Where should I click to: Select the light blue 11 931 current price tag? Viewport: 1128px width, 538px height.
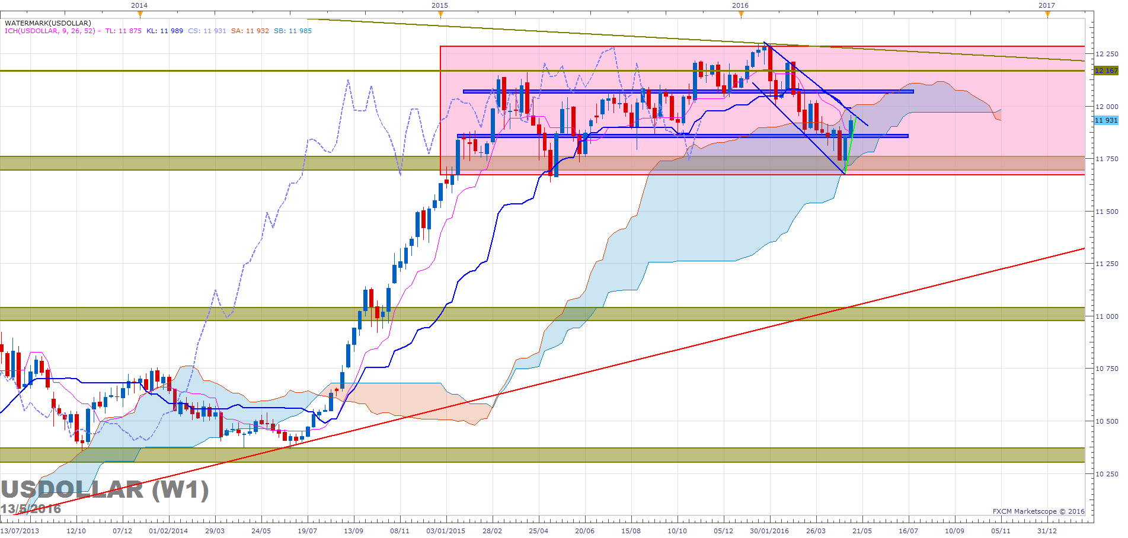click(x=1105, y=120)
